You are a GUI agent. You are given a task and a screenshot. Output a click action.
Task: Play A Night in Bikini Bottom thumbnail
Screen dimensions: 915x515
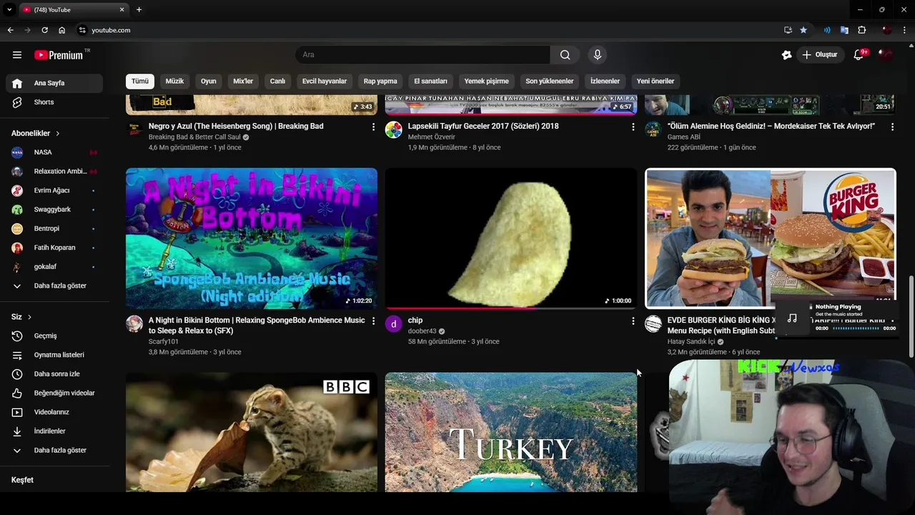(252, 238)
